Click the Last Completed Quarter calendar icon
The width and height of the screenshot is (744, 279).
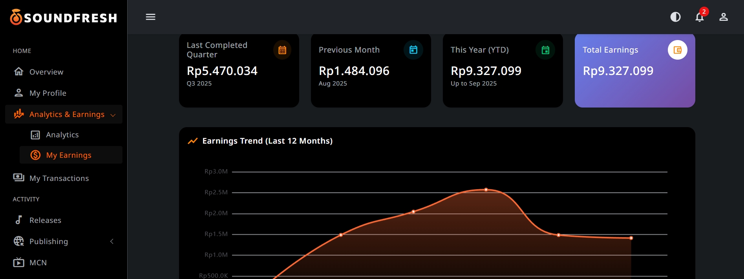pos(282,50)
